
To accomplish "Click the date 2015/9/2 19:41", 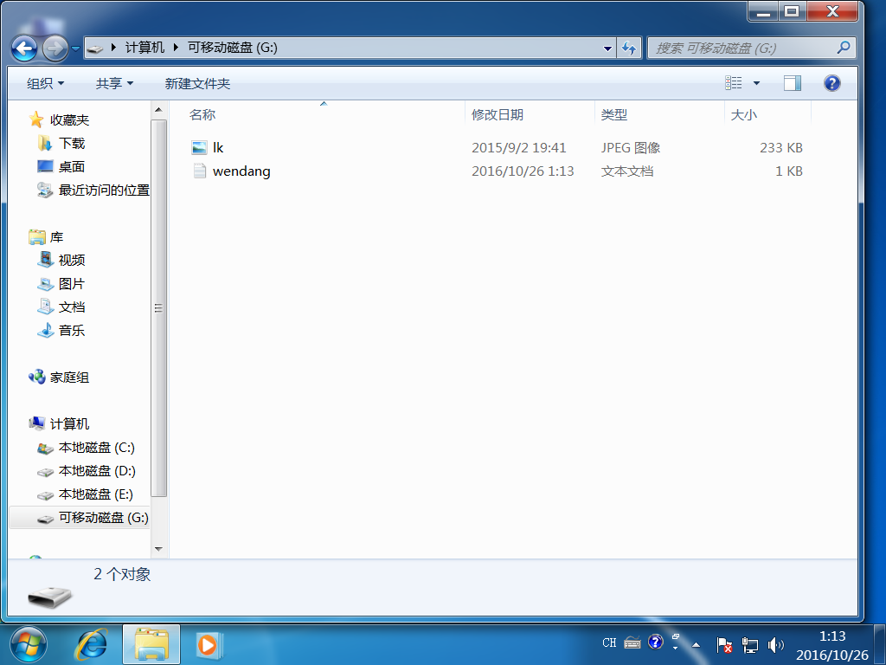I will click(519, 147).
